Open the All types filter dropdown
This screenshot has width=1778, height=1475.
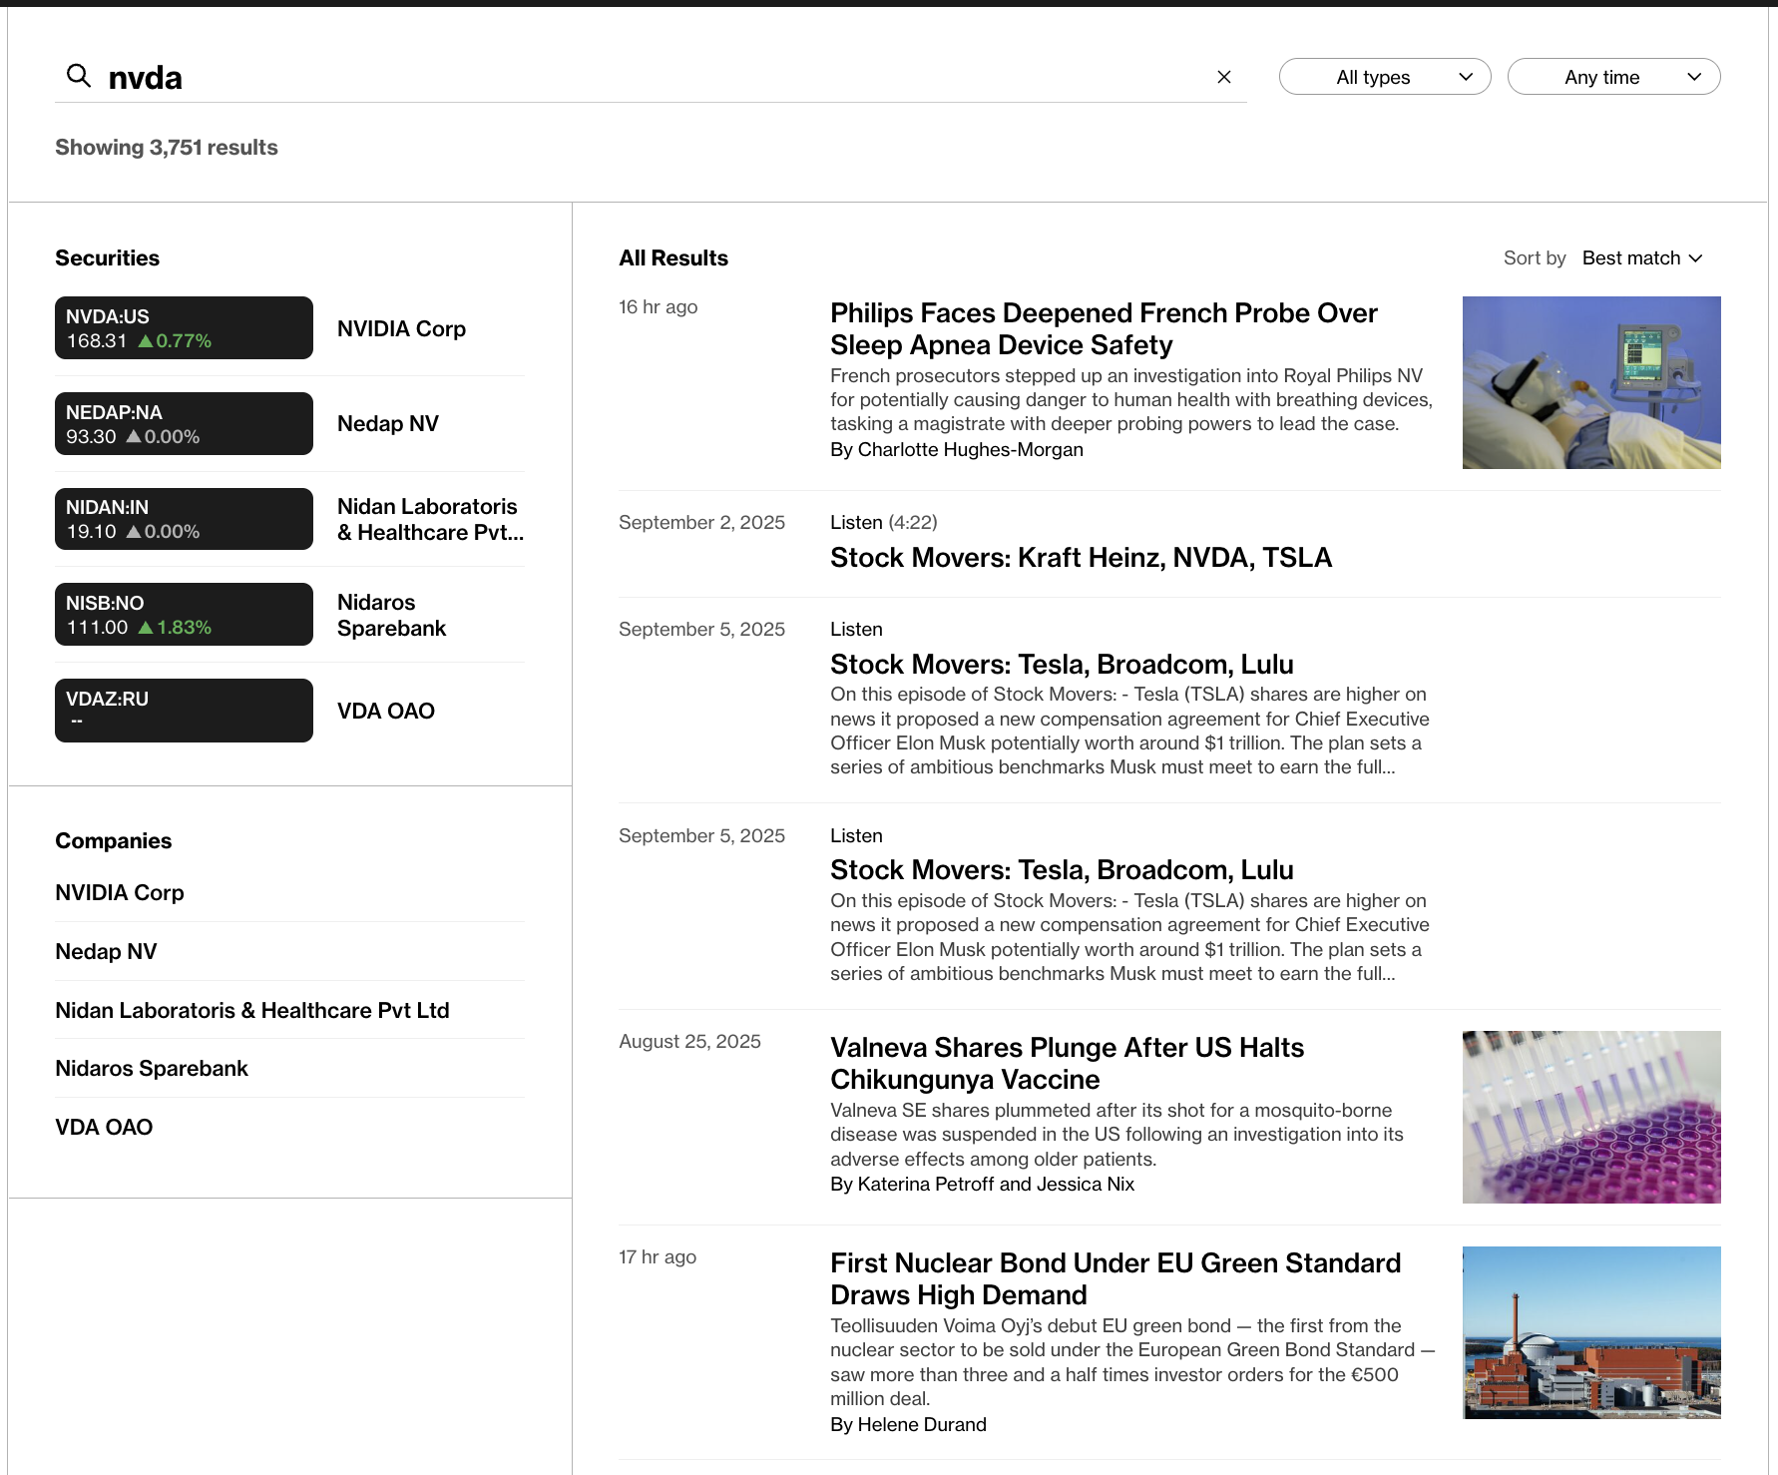(1384, 77)
